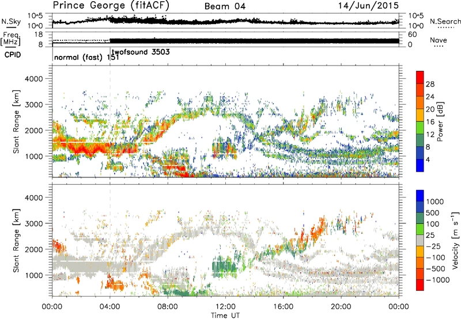Image resolution: width=461 pixels, height=319 pixels.
Task: Click the left '10^5' noise axis tick
Action: [35, 16]
